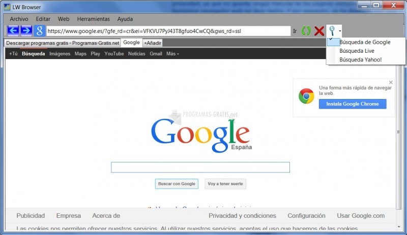This screenshot has width=407, height=235.
Task: Open the Ayuda menu
Action: click(125, 19)
